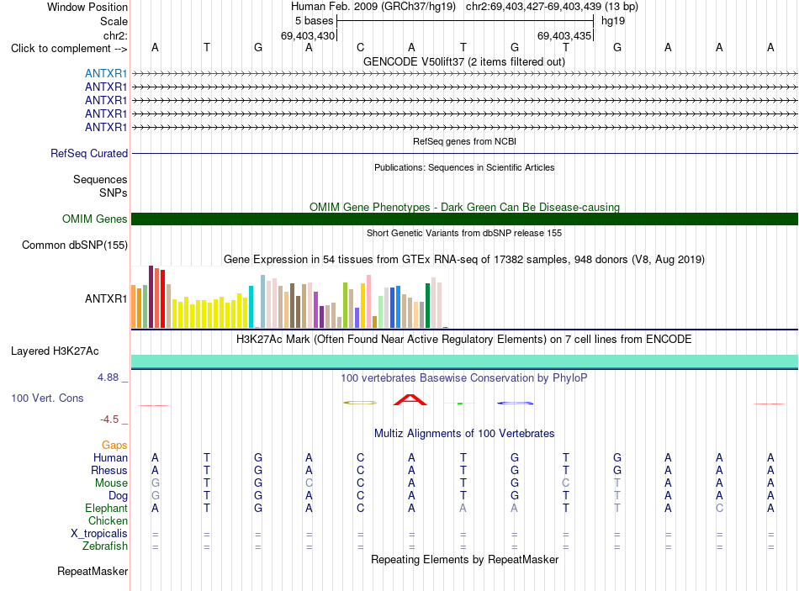This screenshot has height=591, width=799.
Task: Click the OMIM Genes track label
Action: tap(95, 219)
